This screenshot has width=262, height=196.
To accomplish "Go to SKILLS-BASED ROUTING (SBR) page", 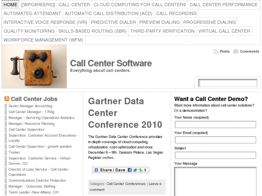I will tap(92, 31).
